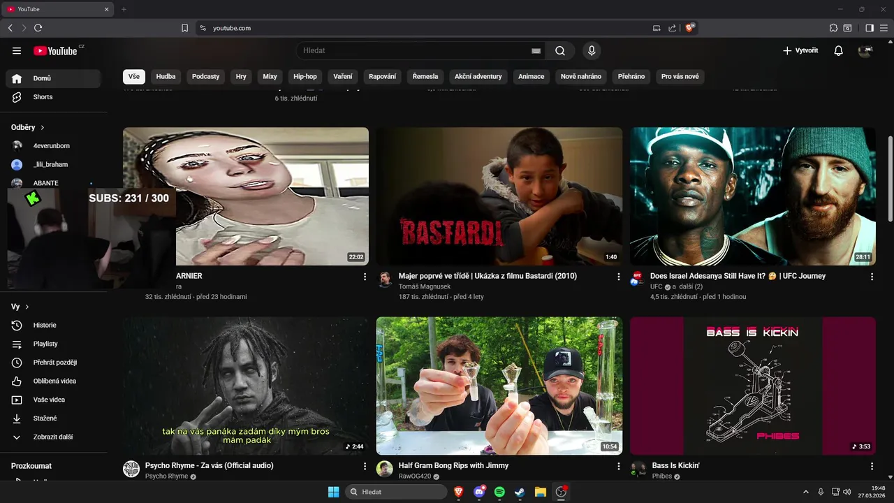
Task: Open options menu for UFC Journey video
Action: 872,277
